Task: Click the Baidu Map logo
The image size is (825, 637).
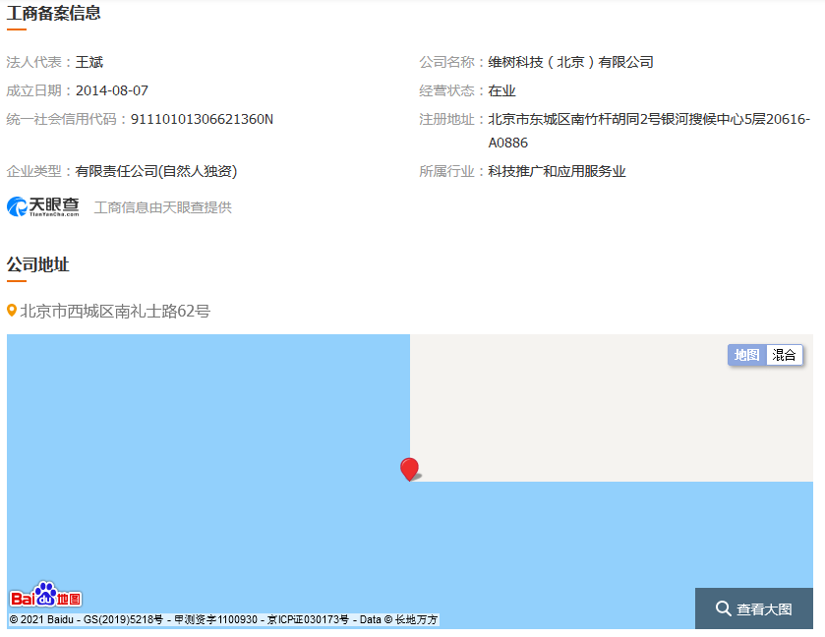Action: point(46,595)
